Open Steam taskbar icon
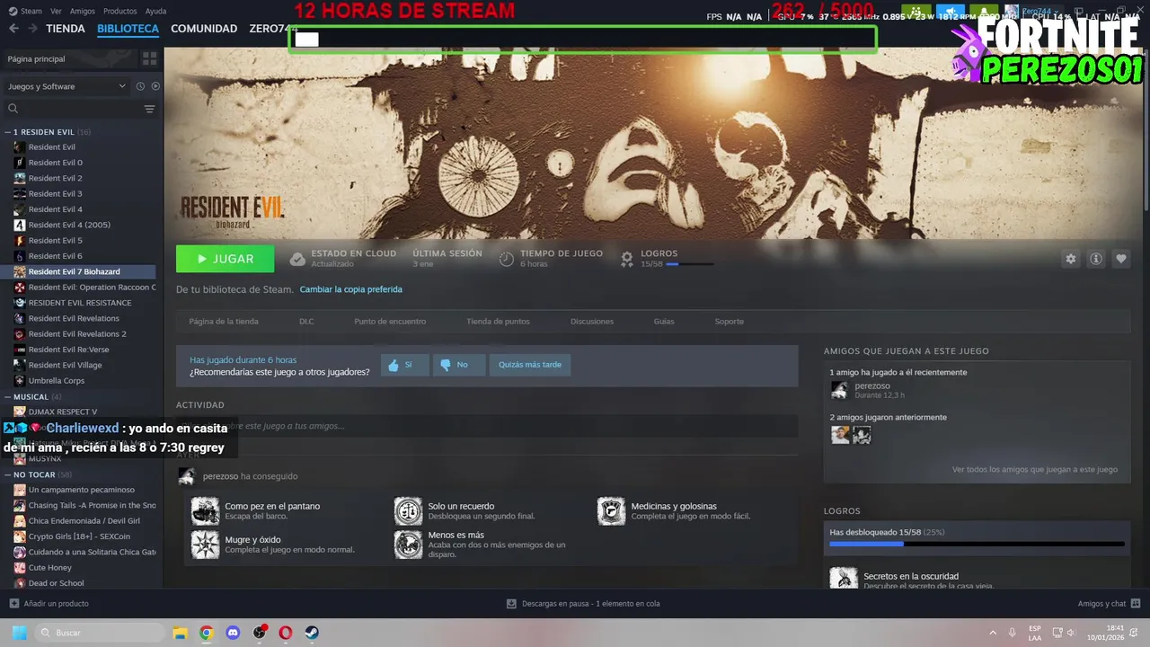 point(312,633)
